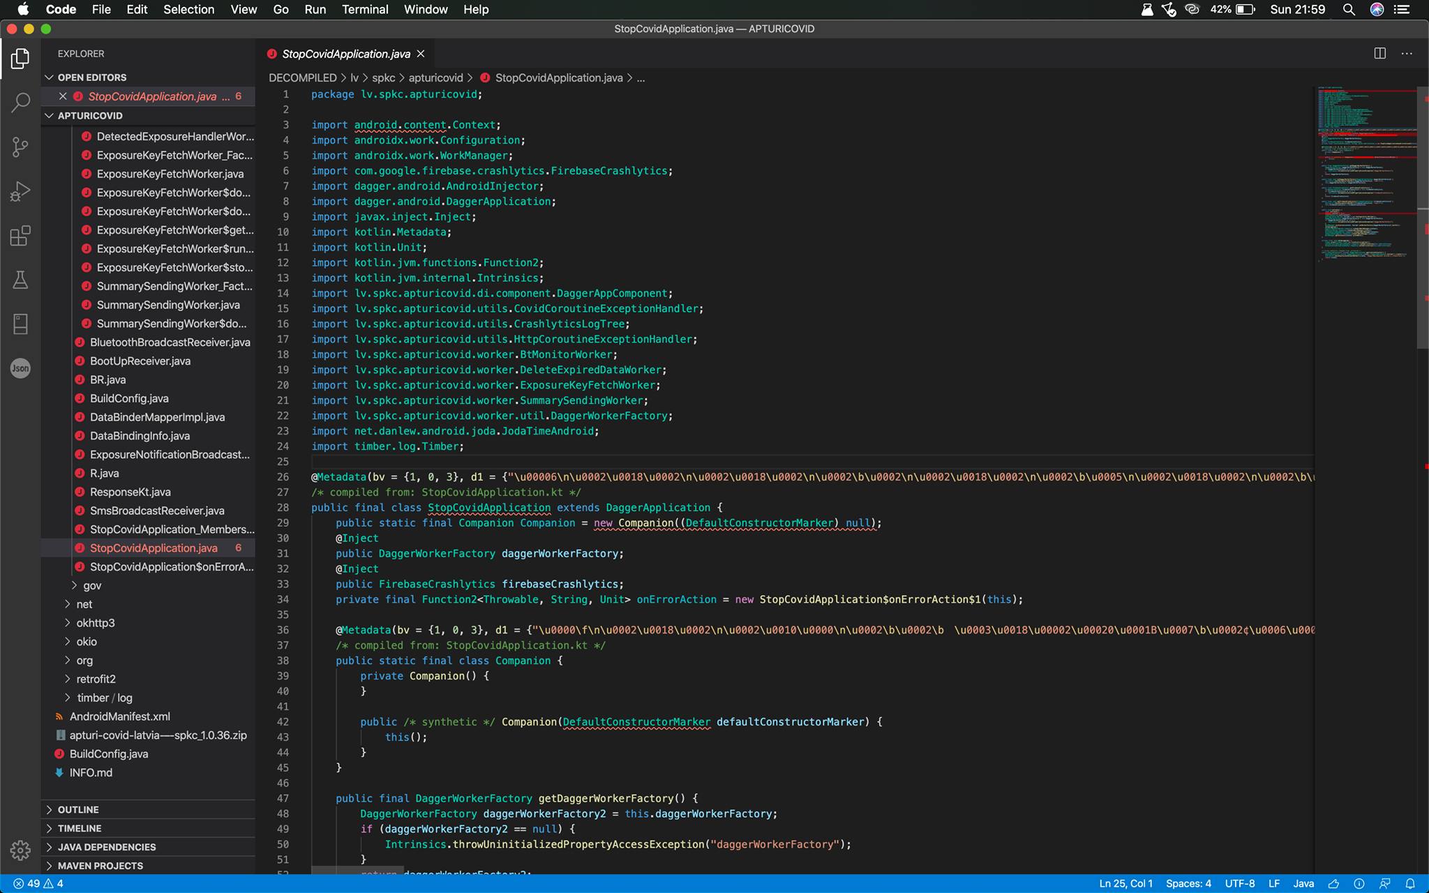
Task: Click the DECOMPILED breadcrumb segment
Action: 303,77
